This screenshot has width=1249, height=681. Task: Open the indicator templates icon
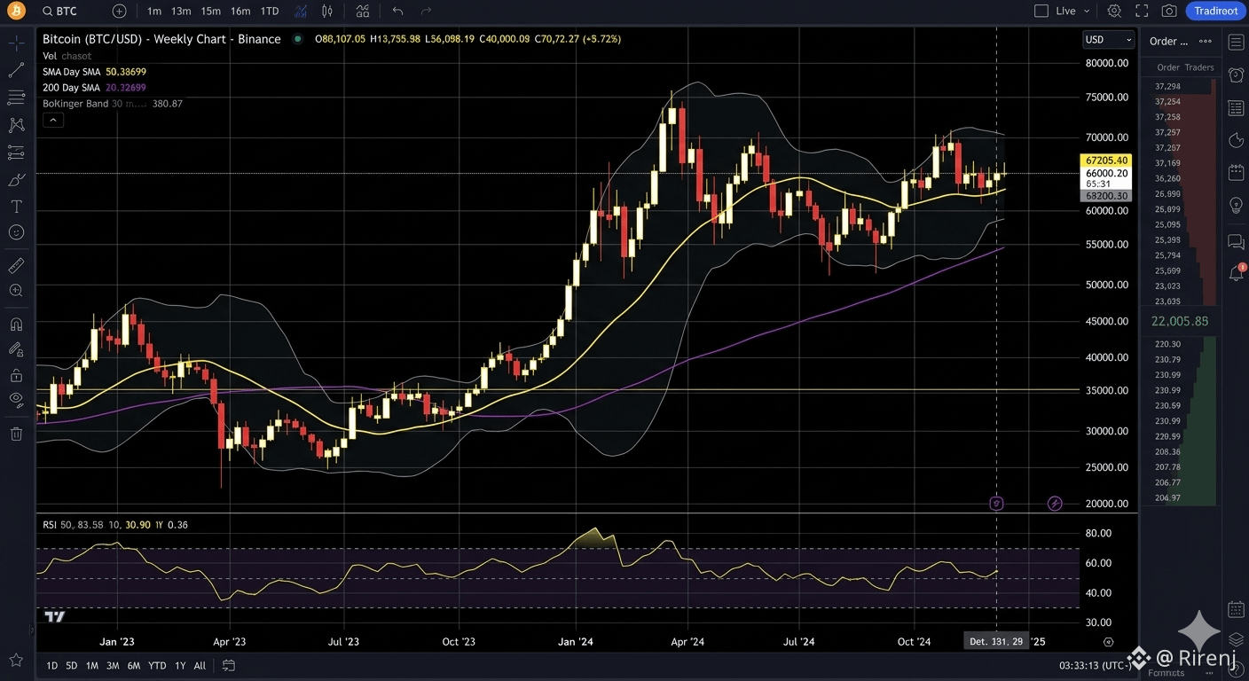(363, 12)
